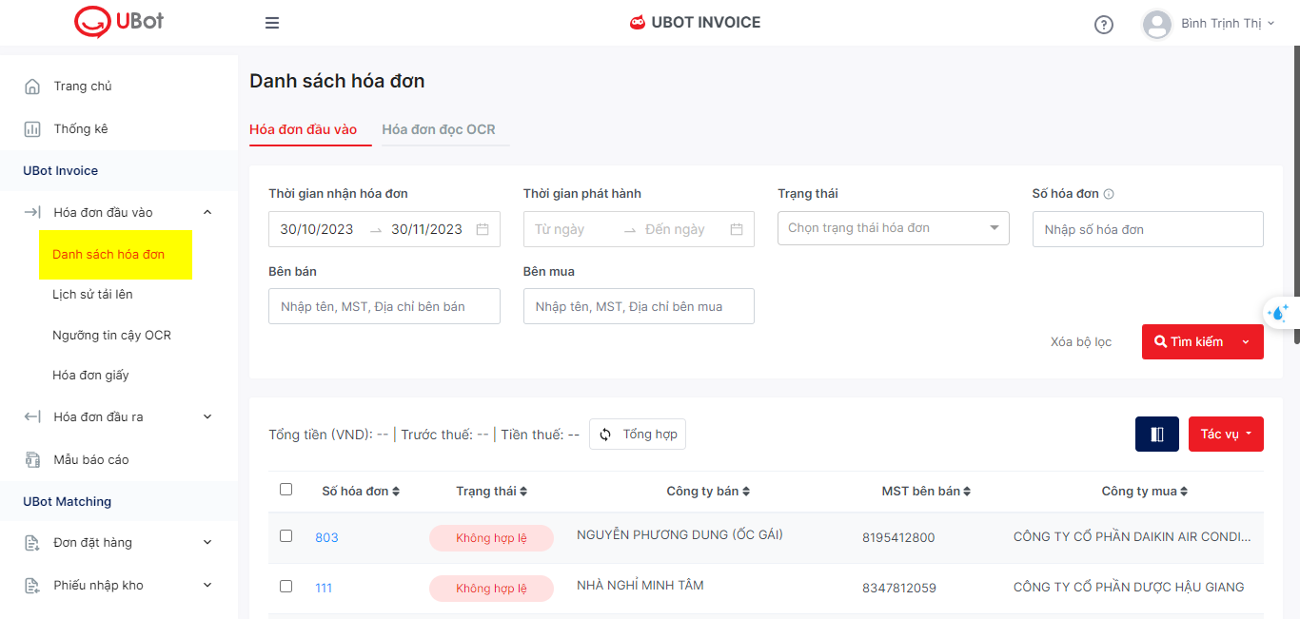
Task: Click the 30/11/2023 end date field
Action: (426, 229)
